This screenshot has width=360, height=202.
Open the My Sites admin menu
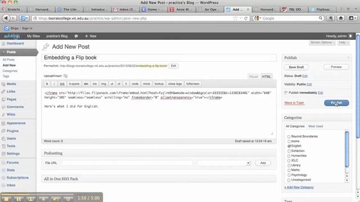point(33,36)
